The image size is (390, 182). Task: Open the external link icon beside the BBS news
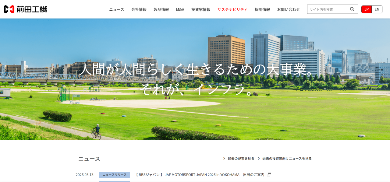tap(269, 175)
